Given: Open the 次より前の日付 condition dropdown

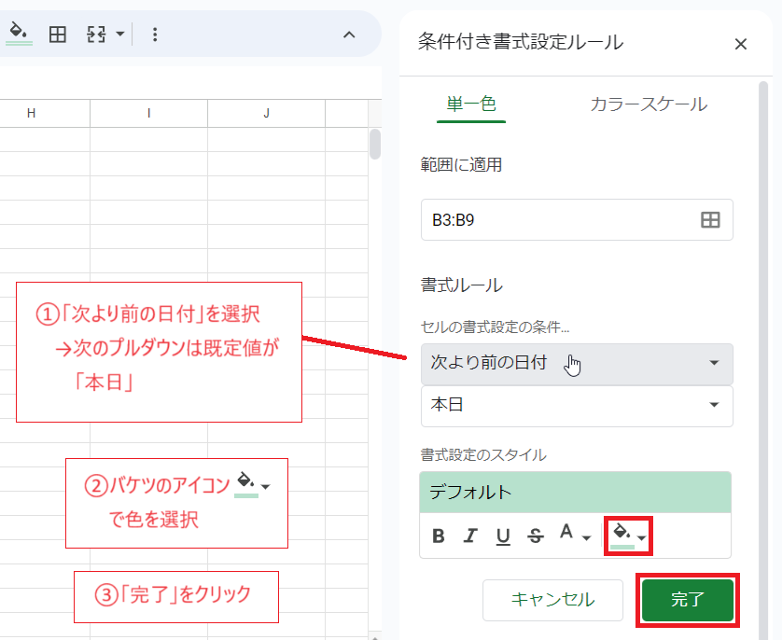Looking at the screenshot, I should tap(577, 363).
